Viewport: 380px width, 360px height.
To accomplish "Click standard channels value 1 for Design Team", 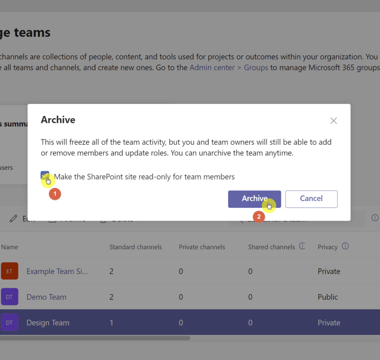I will (111, 323).
